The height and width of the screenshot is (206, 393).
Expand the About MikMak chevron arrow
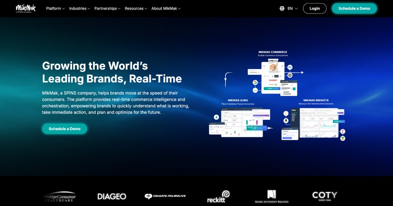coord(179,9)
